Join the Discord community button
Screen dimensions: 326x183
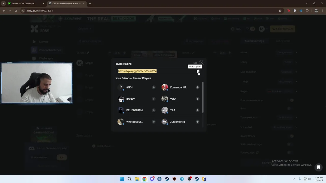click(x=62, y=157)
